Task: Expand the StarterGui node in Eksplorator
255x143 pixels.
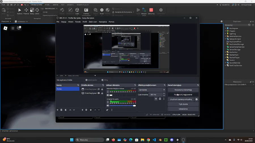Action: click(x=226, y=52)
